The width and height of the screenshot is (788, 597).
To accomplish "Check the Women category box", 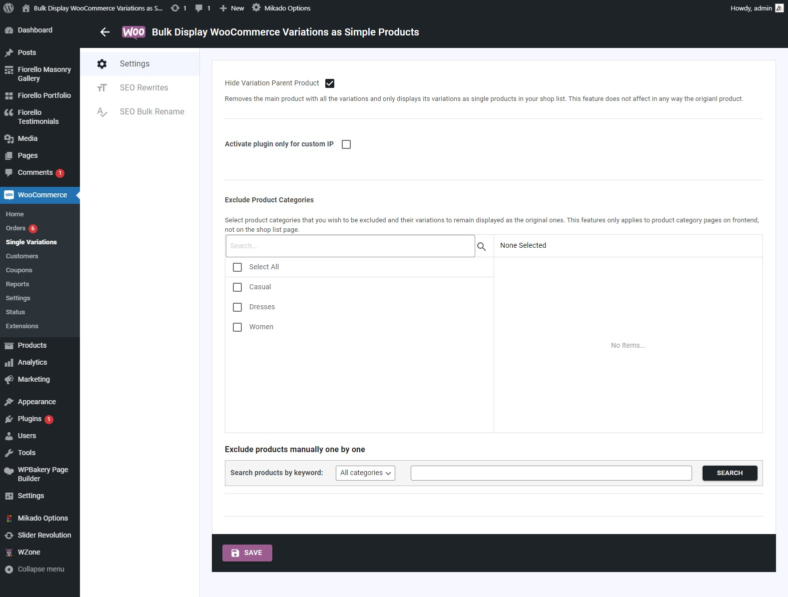I will [x=237, y=327].
